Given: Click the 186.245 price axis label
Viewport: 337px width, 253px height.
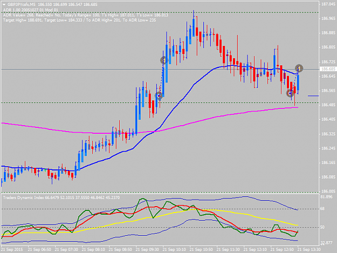Looking at the screenshot, I should (328, 148).
